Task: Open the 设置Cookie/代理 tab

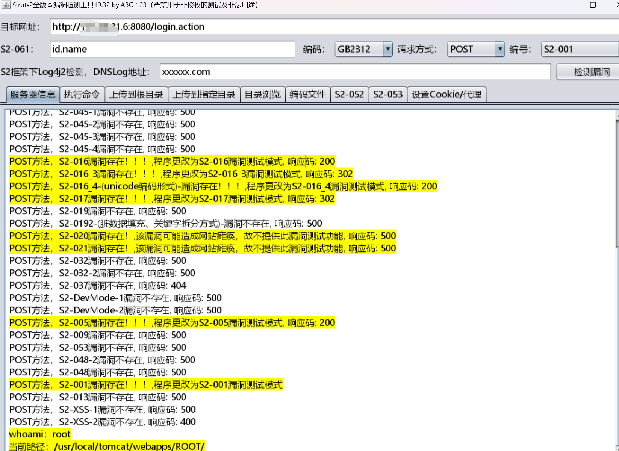Action: [446, 94]
